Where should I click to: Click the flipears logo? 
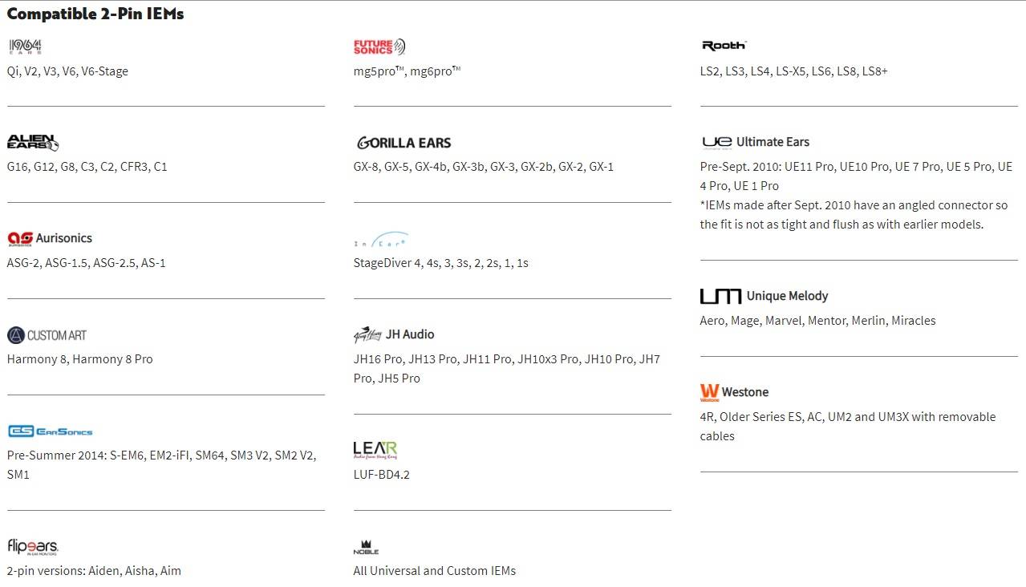(x=33, y=547)
